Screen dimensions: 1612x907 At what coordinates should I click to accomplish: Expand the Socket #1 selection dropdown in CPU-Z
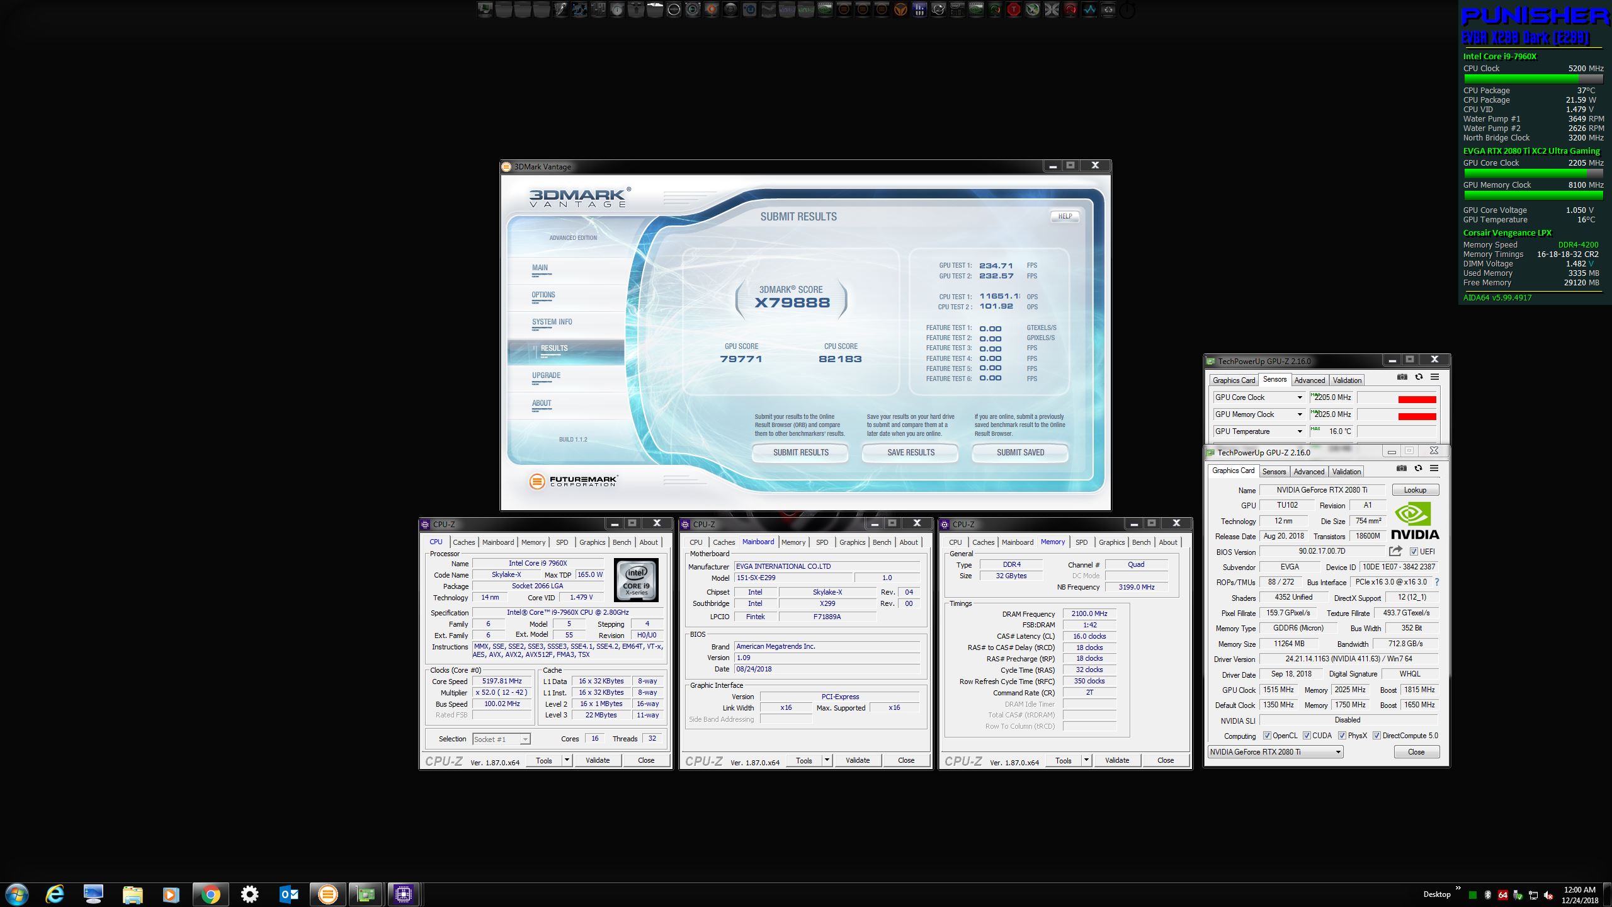pos(525,739)
